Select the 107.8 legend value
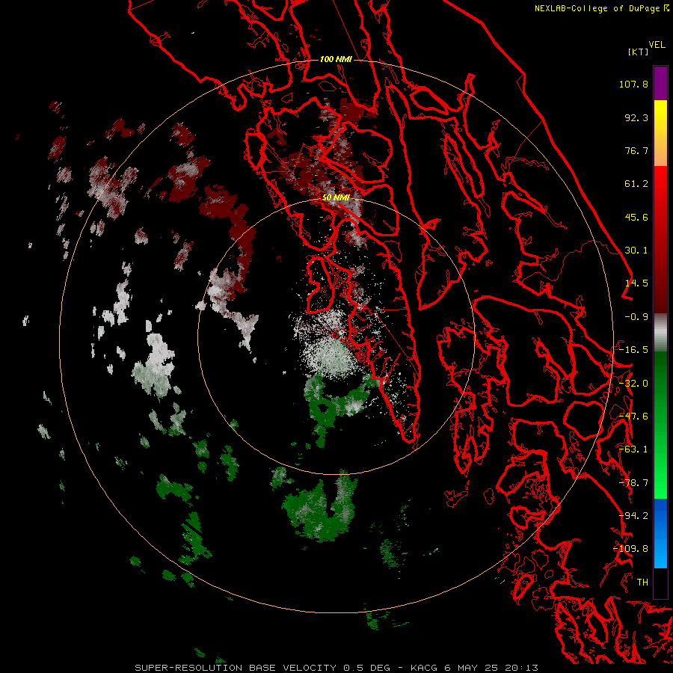 click(x=633, y=84)
